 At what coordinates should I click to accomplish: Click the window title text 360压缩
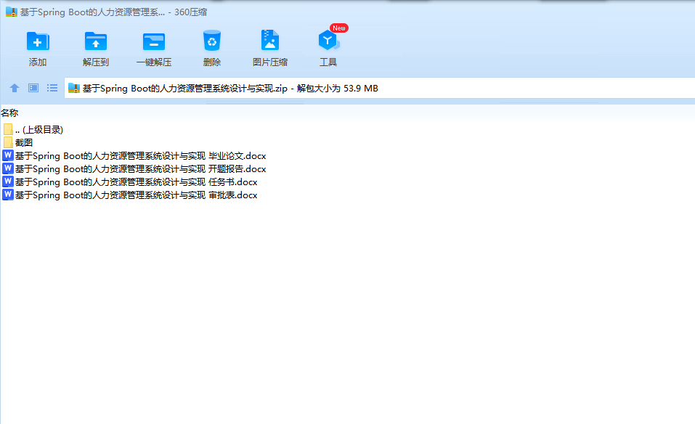[x=190, y=12]
